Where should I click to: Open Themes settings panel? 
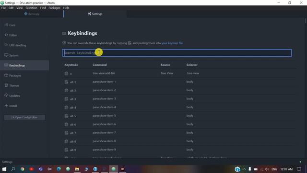(x=24, y=86)
